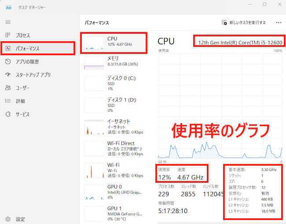Select the メモリ performance entry
The image size is (286, 224).
click(114, 63)
